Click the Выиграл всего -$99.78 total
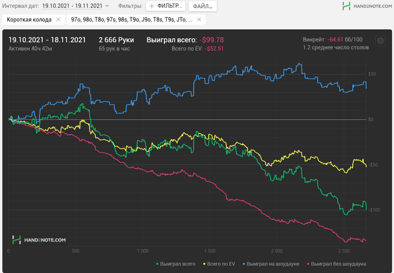This screenshot has width=394, height=273. click(185, 40)
